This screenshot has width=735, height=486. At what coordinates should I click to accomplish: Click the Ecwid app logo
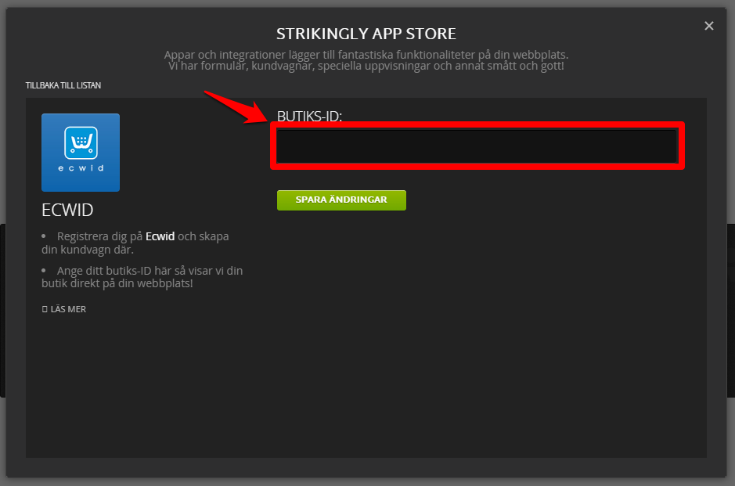coord(81,153)
